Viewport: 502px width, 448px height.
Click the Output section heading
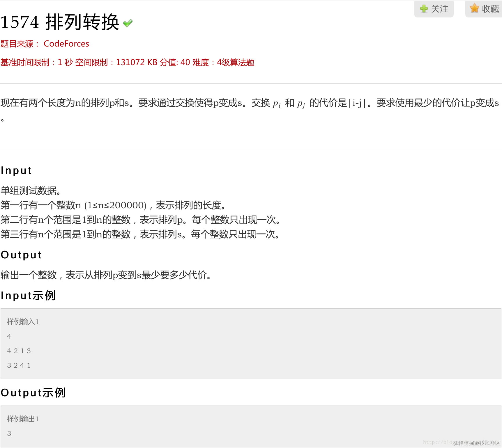[x=21, y=255]
